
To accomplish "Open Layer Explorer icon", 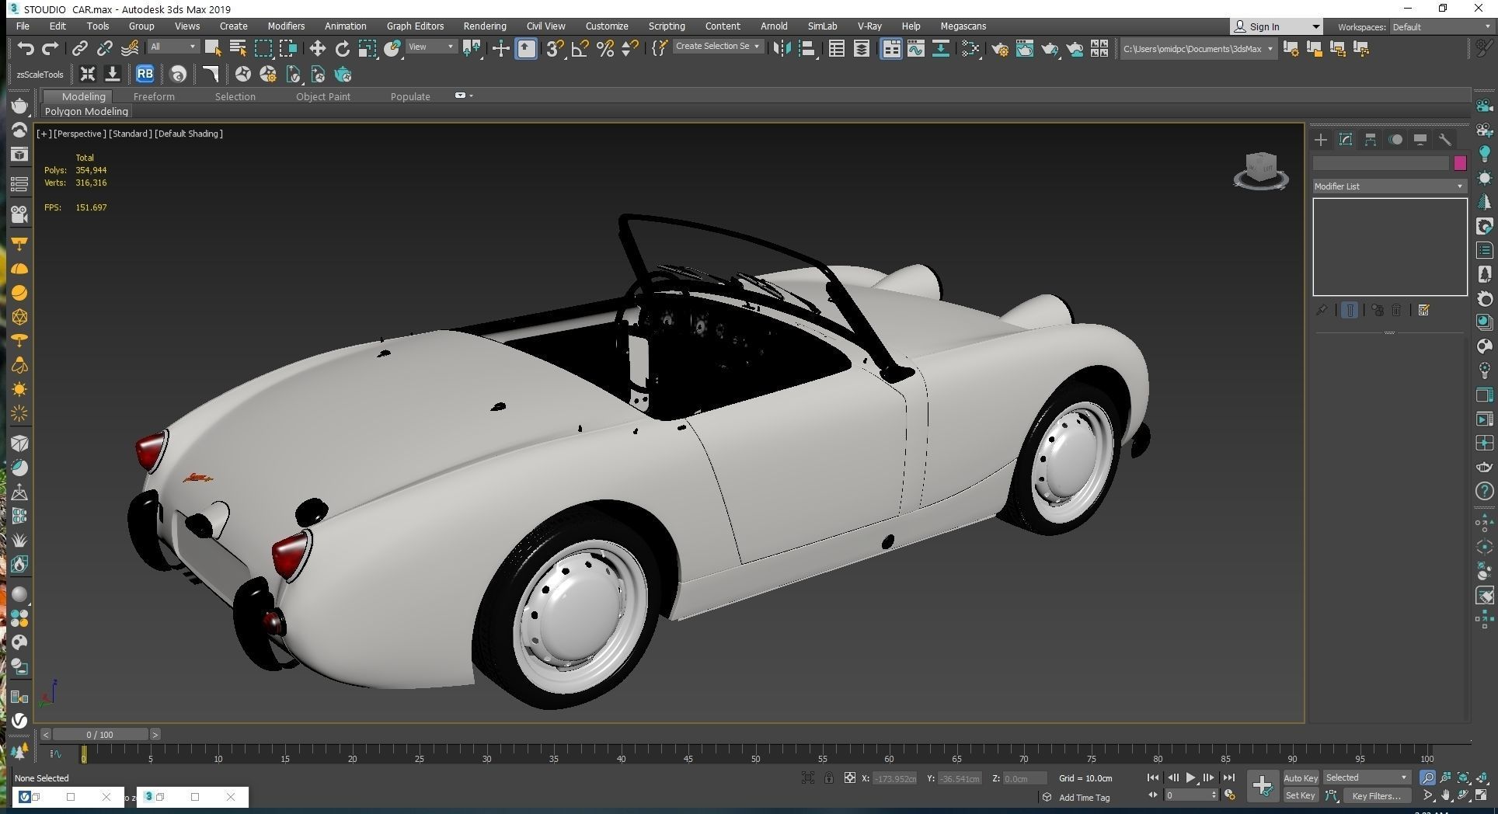I will coord(862,49).
